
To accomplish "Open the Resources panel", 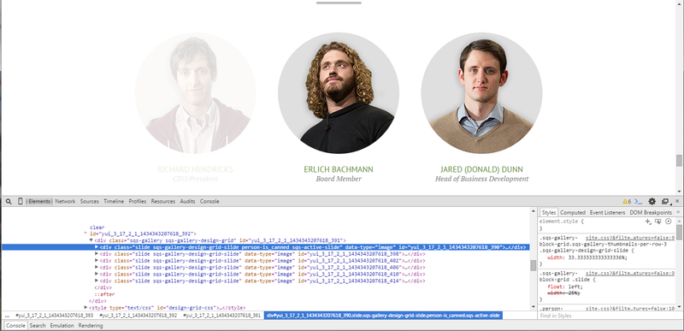I will 163,202.
